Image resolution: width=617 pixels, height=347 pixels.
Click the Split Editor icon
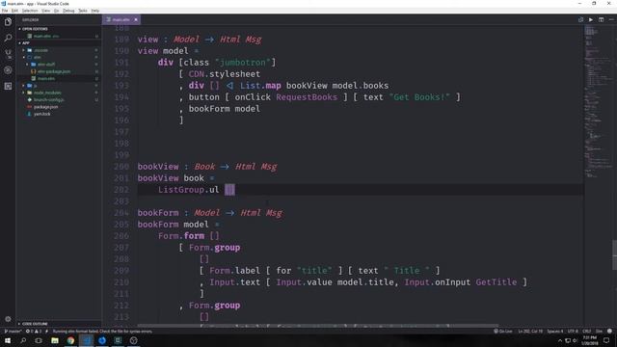(x=602, y=19)
